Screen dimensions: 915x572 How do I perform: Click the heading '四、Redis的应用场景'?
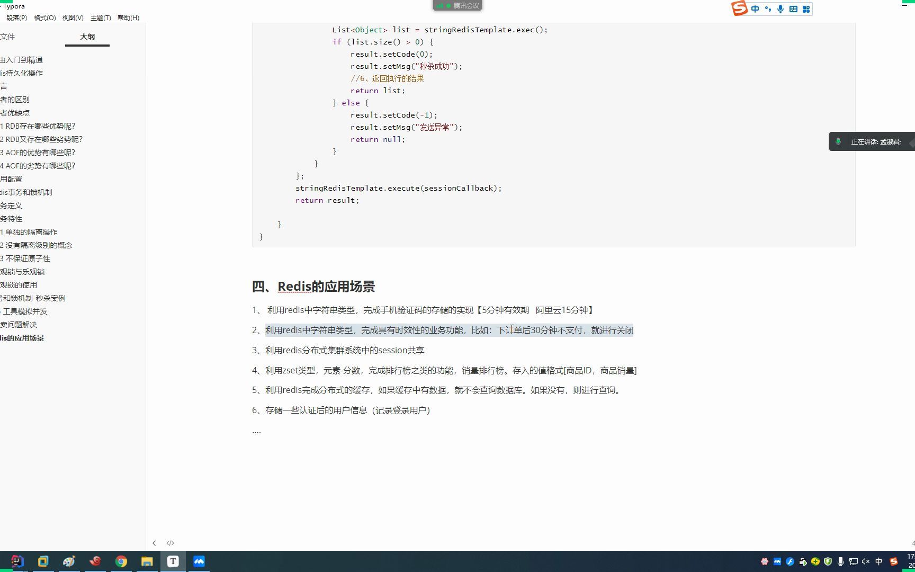point(313,287)
